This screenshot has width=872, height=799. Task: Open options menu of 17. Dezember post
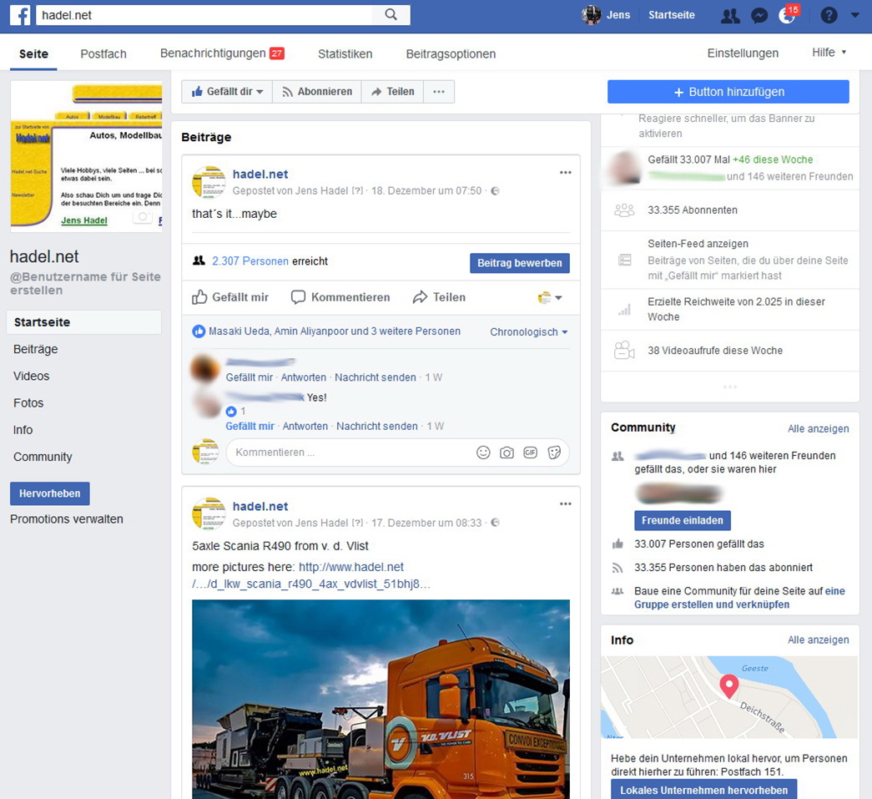point(565,504)
